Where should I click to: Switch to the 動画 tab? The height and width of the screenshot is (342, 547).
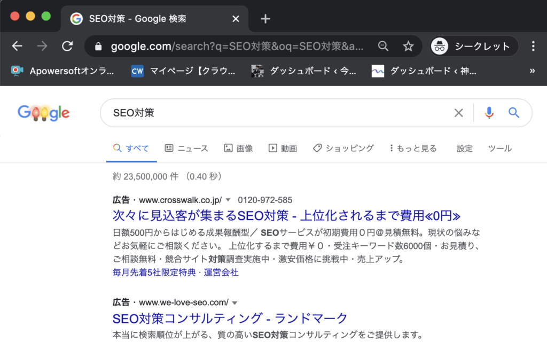283,149
